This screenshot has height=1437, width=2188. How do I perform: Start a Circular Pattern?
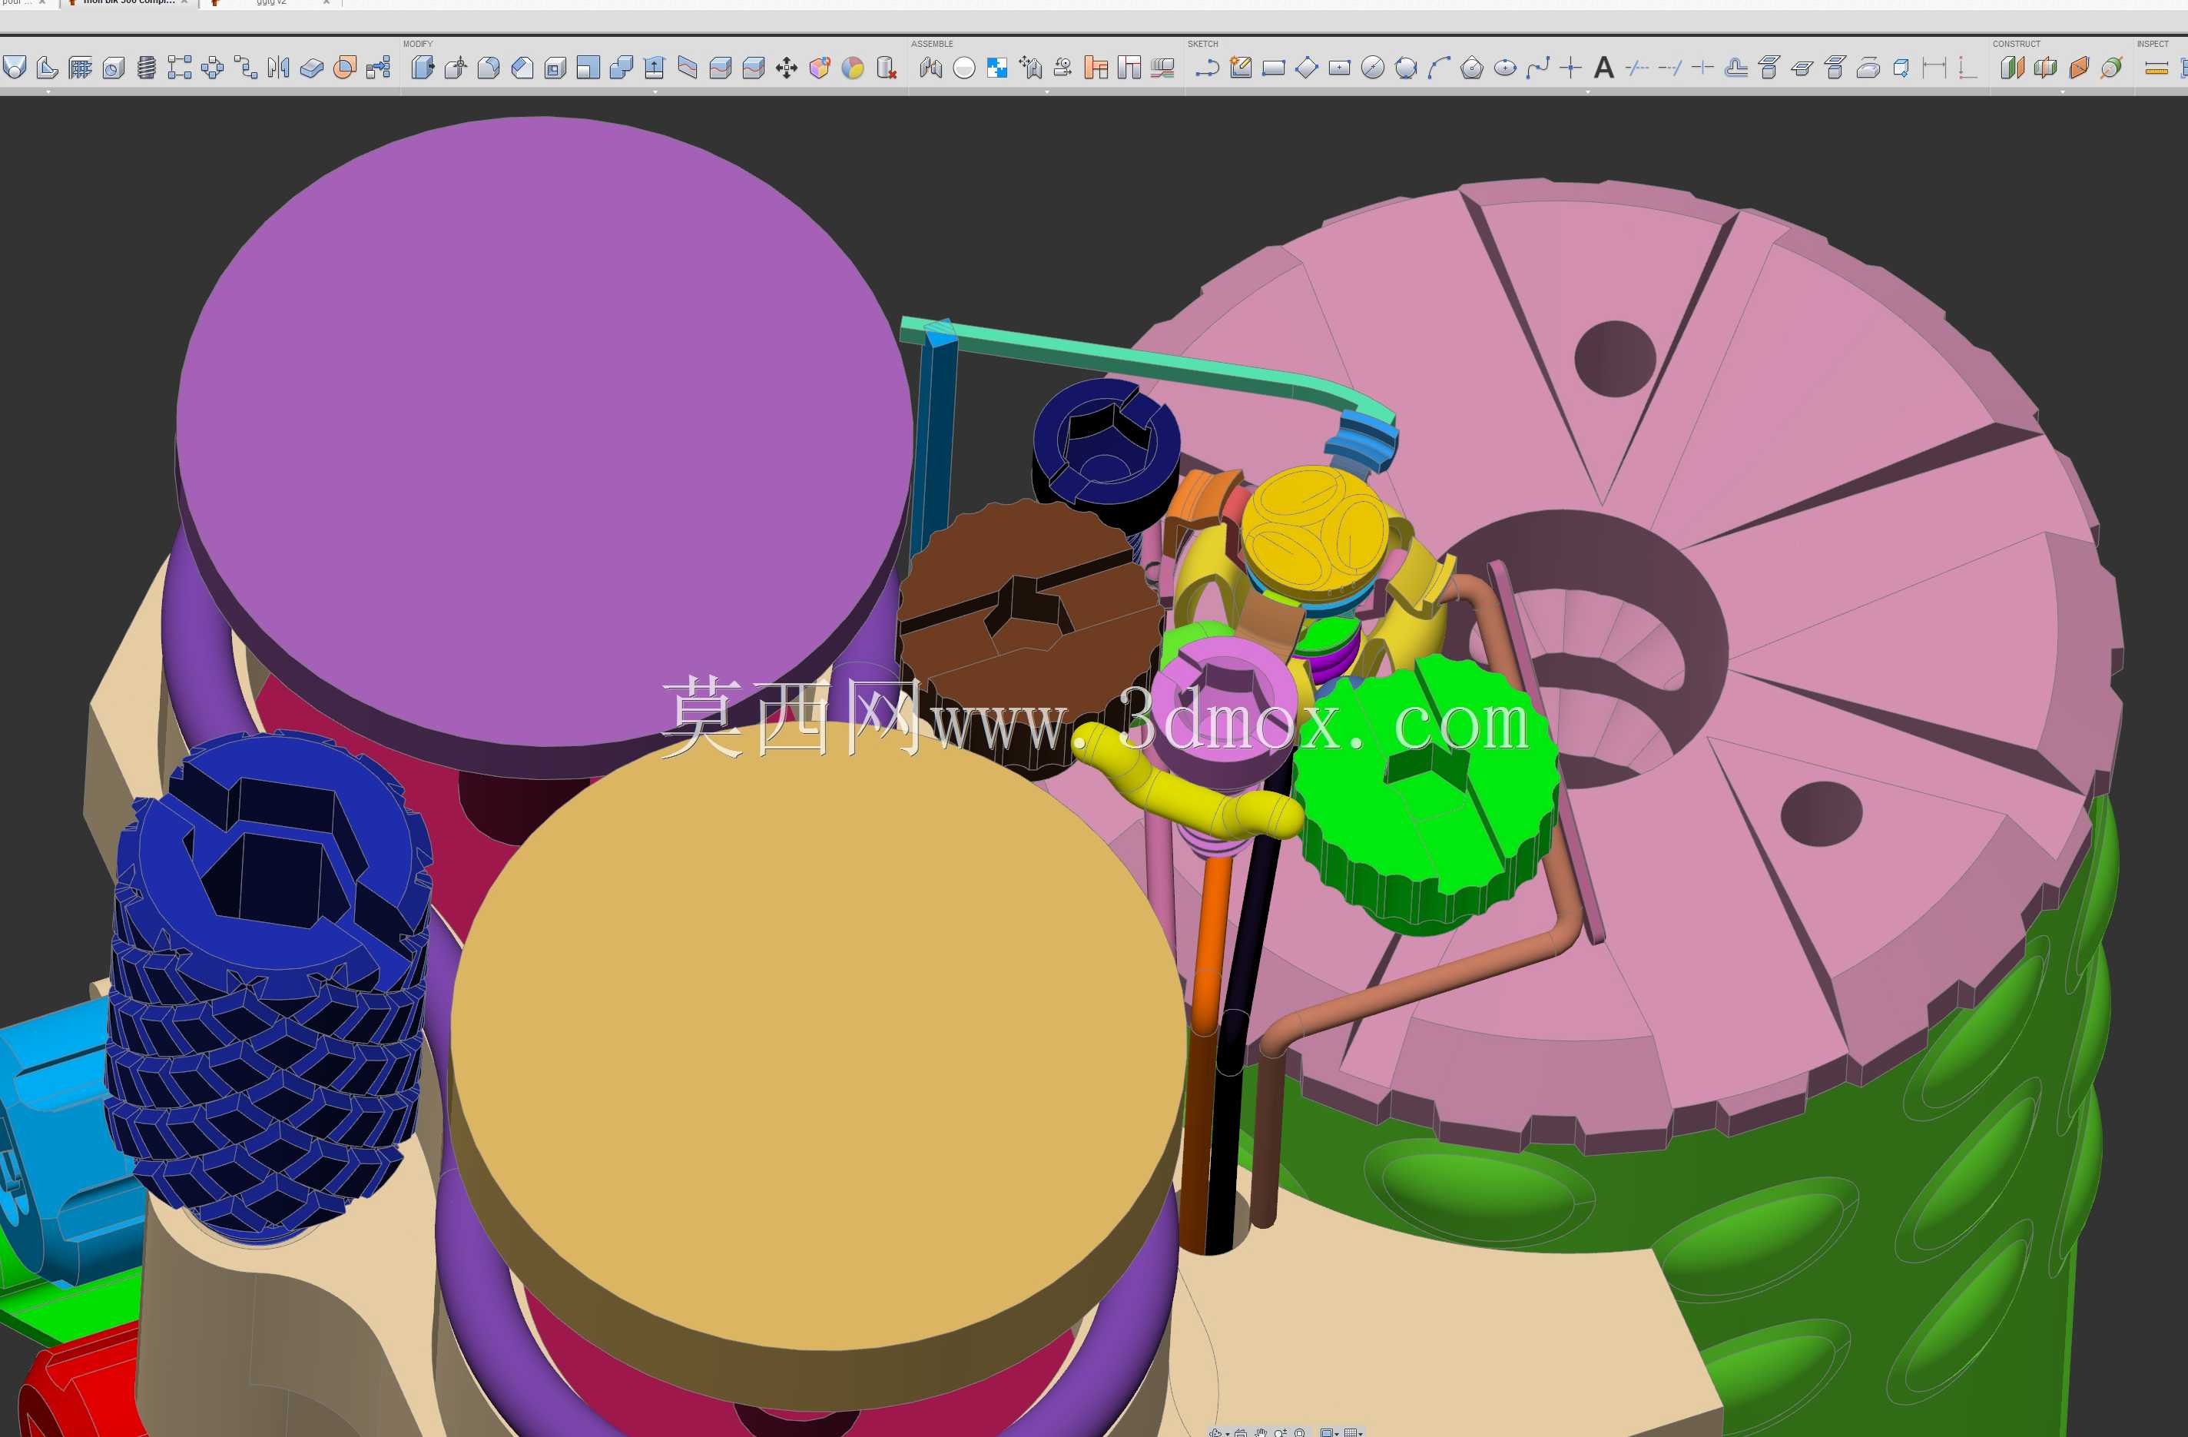[x=214, y=67]
